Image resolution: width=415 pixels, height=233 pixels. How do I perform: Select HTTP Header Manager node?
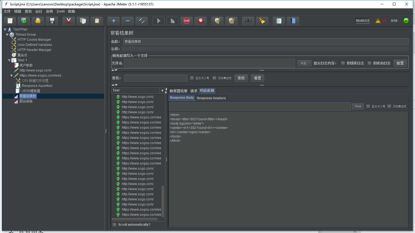(34, 50)
